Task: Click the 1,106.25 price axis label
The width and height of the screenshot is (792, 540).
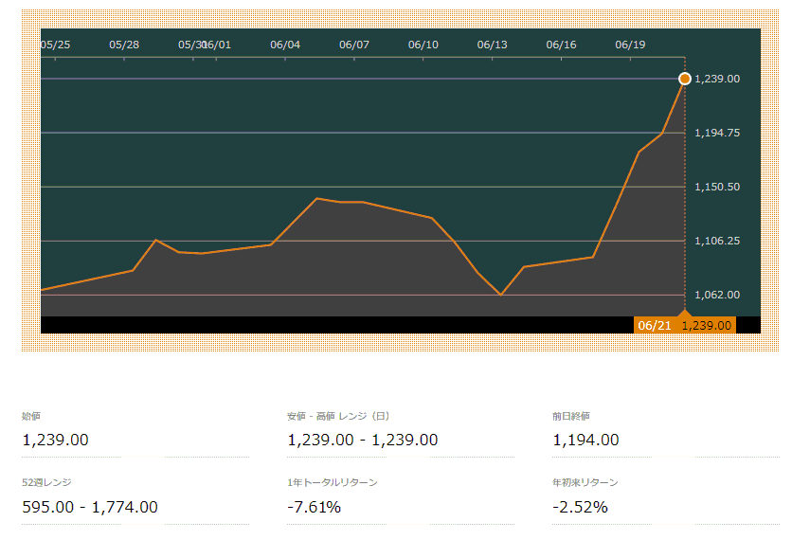Action: pyautogui.click(x=717, y=241)
